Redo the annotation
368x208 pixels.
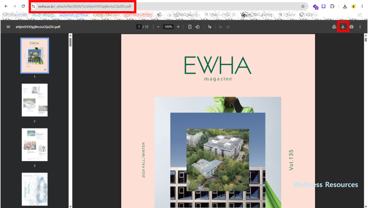pos(228,27)
